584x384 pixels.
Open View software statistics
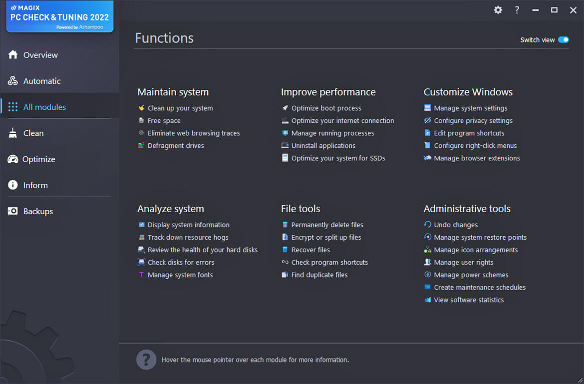469,300
